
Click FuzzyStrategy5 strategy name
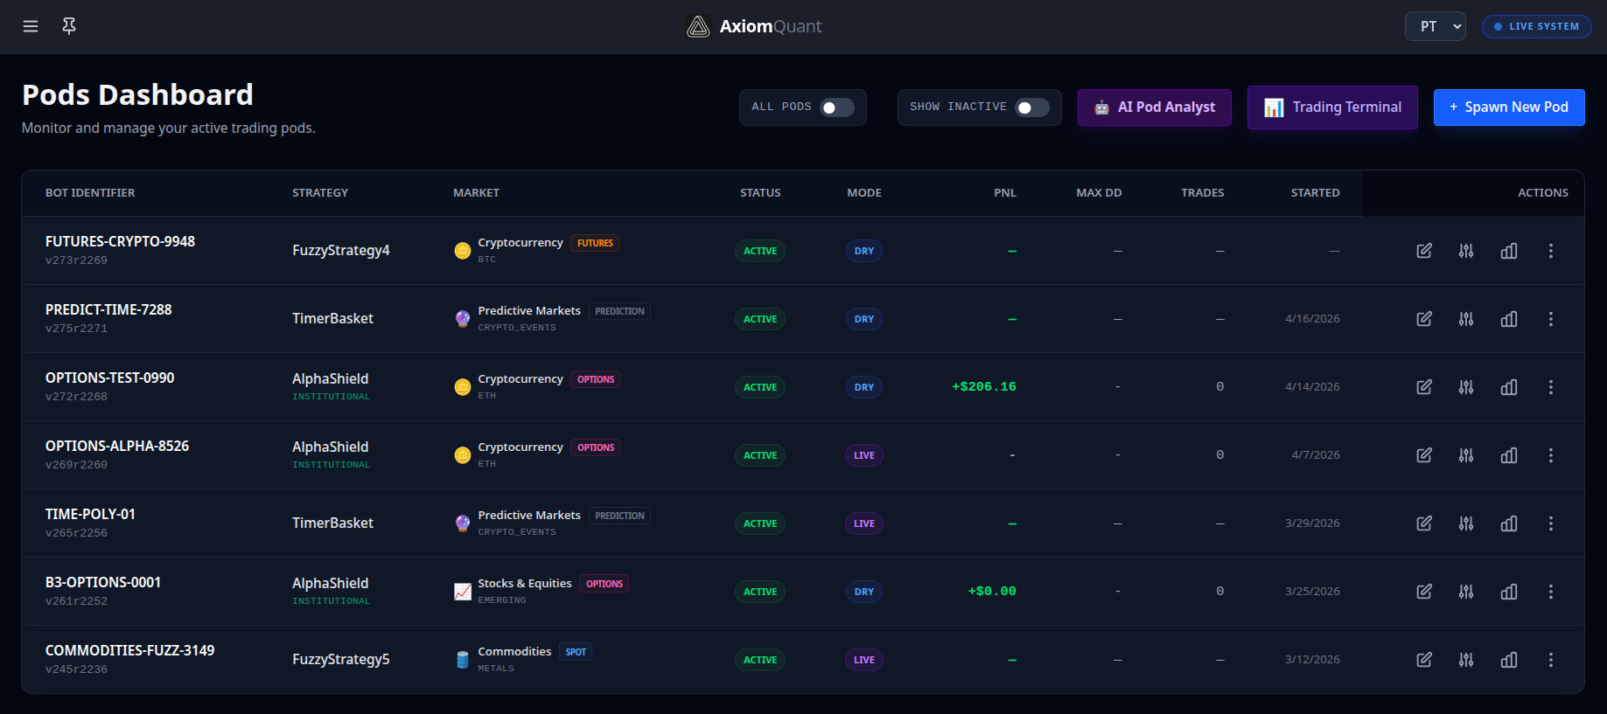pos(341,659)
